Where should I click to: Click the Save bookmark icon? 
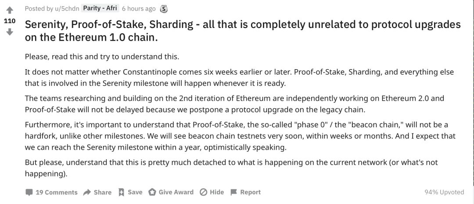122,192
